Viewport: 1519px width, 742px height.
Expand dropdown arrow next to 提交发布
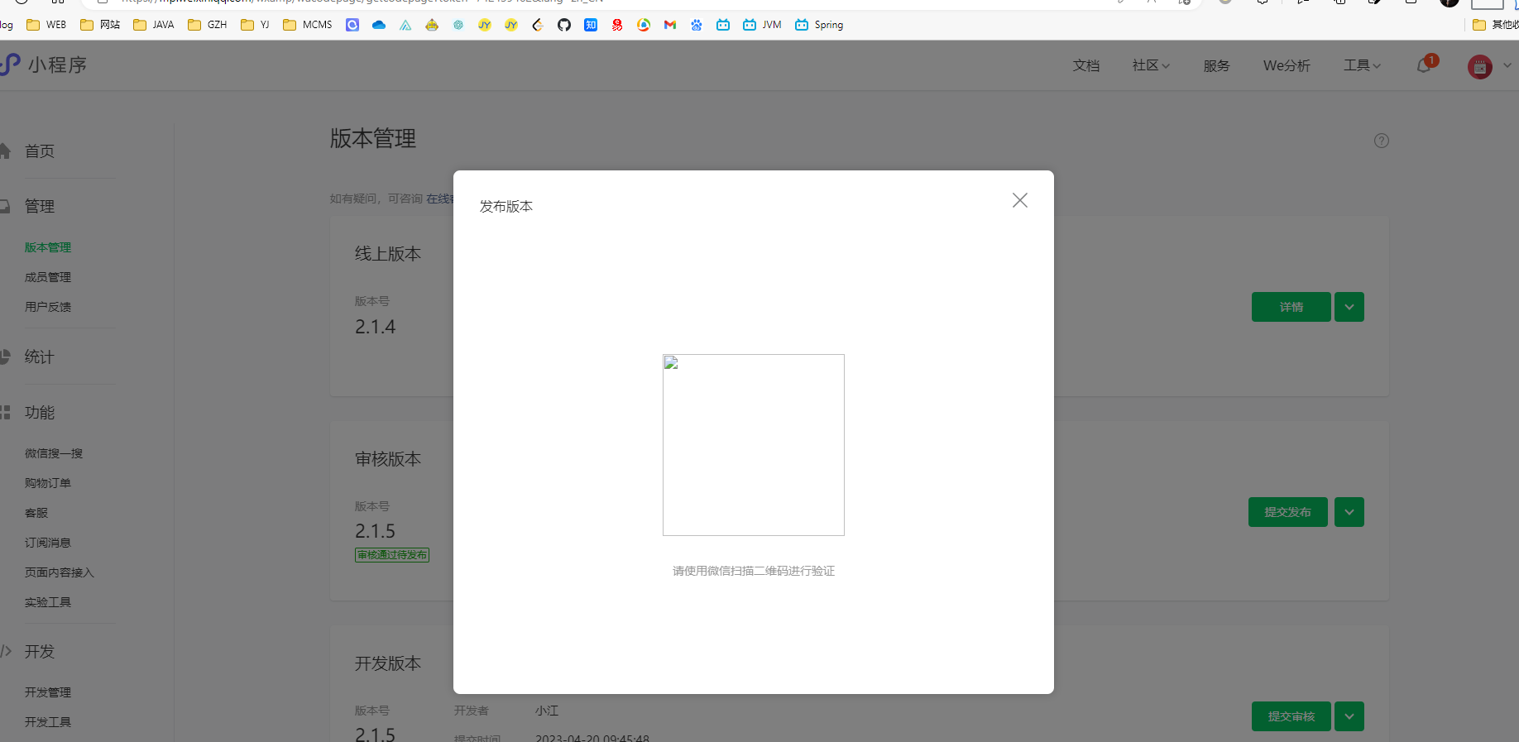pos(1349,512)
